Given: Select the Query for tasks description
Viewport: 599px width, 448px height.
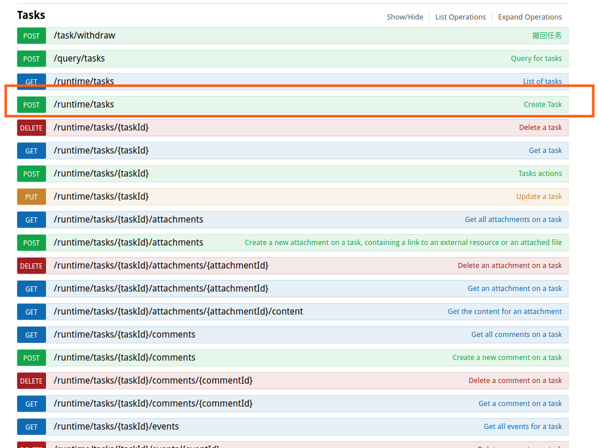Looking at the screenshot, I should coord(536,59).
